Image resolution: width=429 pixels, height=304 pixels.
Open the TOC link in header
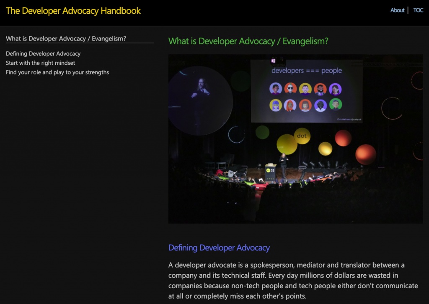click(x=418, y=10)
